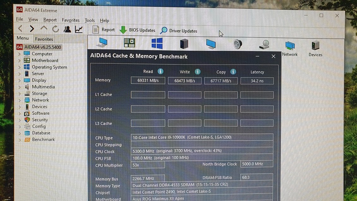Select Security in the sidebar tree
Viewport: 357px width, 201px height.
[40, 120]
